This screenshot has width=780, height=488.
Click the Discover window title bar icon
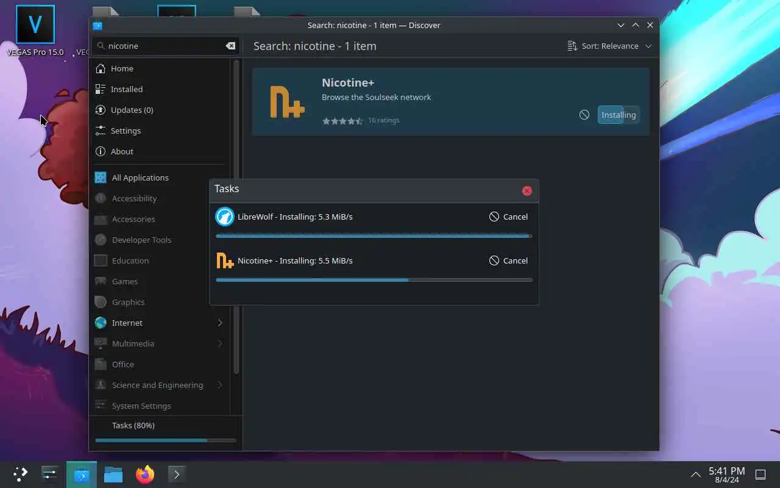tap(97, 25)
